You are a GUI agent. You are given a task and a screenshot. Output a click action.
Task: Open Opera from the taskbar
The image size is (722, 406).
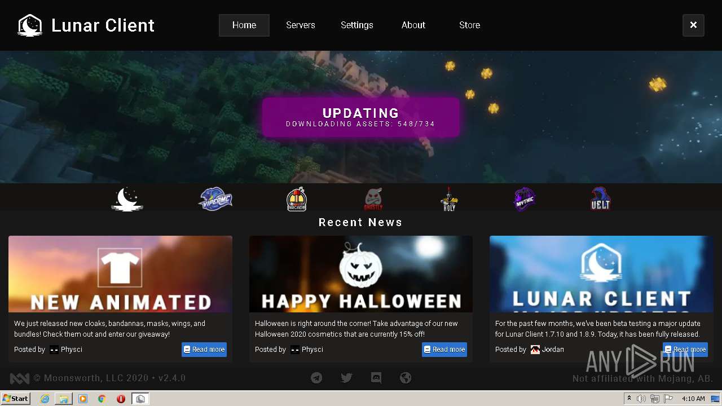pos(121,399)
